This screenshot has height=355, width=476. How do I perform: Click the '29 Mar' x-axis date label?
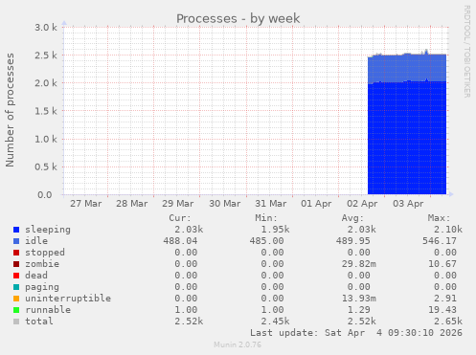178,204
